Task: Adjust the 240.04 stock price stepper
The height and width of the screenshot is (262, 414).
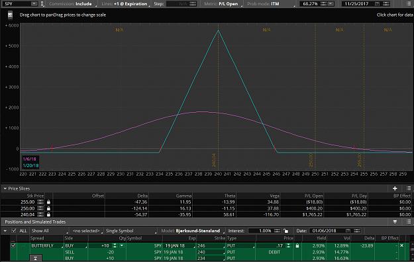Action: [40, 215]
